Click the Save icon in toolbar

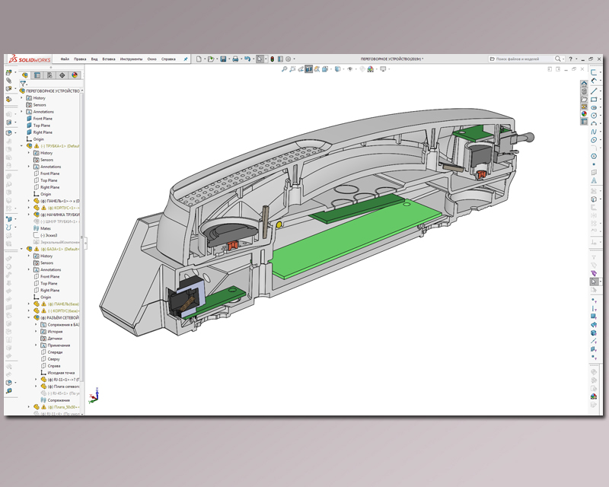click(x=223, y=59)
